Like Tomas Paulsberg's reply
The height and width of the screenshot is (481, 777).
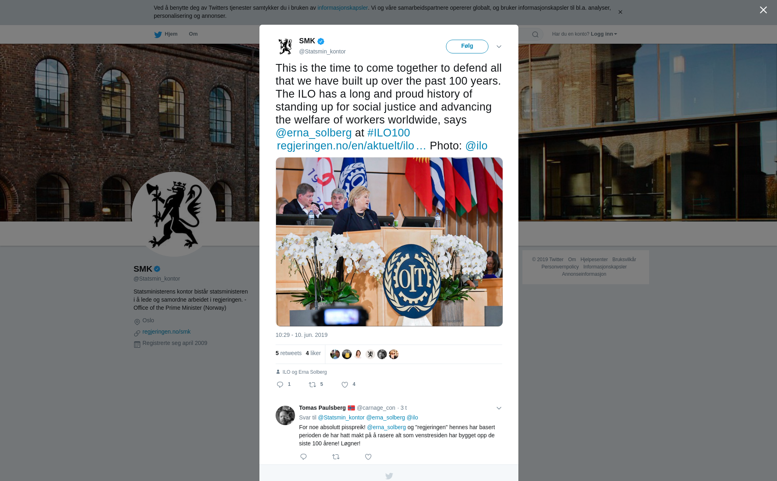pyautogui.click(x=368, y=457)
